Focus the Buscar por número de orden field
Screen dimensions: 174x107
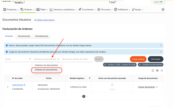point(77,59)
